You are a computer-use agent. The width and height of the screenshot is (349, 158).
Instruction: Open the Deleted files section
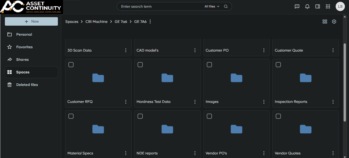tap(31, 85)
